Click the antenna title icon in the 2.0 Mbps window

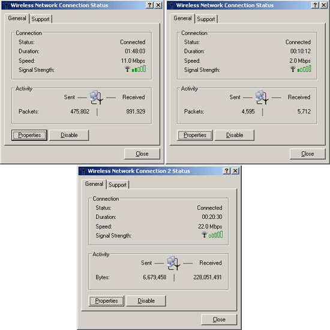[172, 5]
